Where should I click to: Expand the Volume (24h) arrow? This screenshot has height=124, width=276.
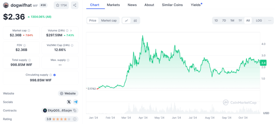pos(71,31)
